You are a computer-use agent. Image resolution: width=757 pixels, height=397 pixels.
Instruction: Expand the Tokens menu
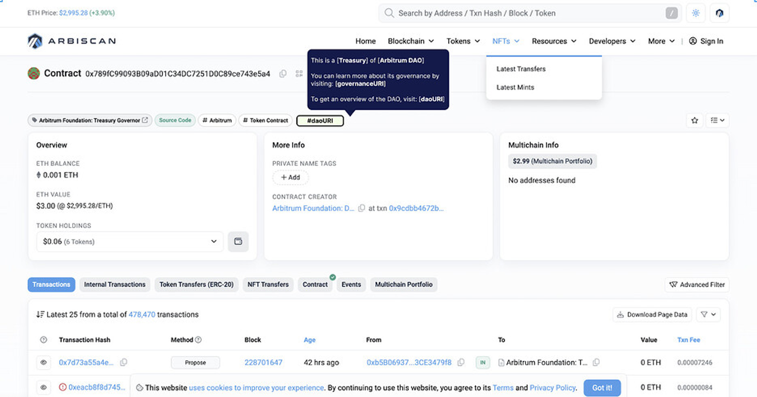coord(463,41)
